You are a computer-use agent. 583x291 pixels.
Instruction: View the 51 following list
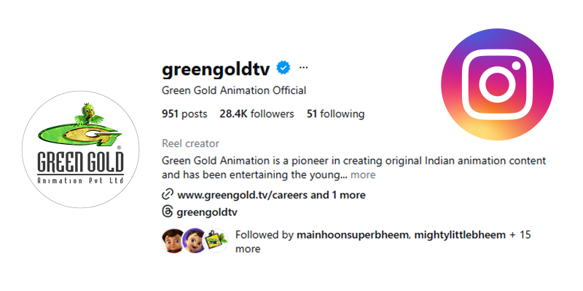(335, 114)
